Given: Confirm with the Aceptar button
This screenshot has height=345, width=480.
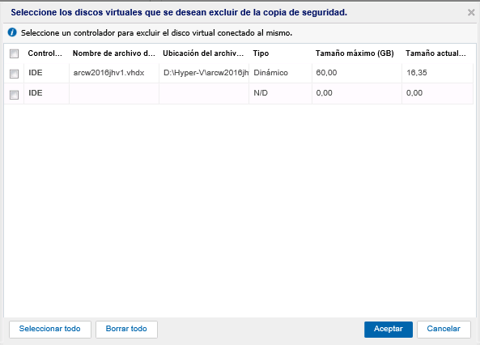Looking at the screenshot, I should [389, 329].
